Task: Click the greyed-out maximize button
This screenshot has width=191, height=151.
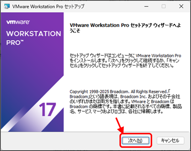Action: pos(164,6)
